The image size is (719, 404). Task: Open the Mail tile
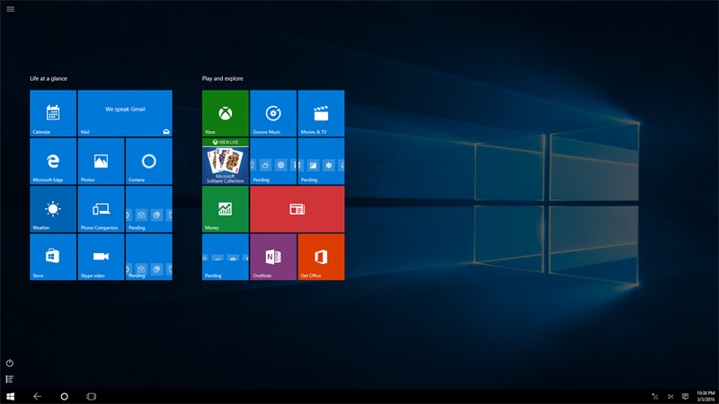(125, 113)
